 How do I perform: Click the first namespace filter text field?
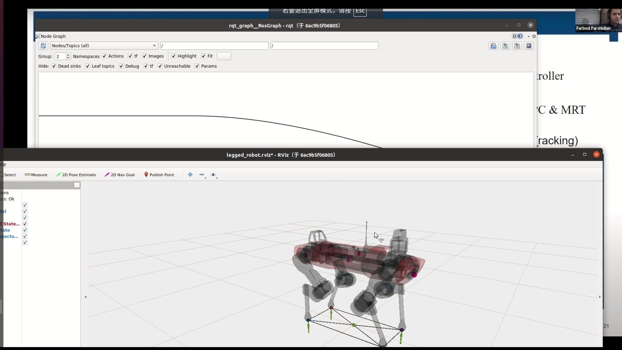tap(214, 46)
